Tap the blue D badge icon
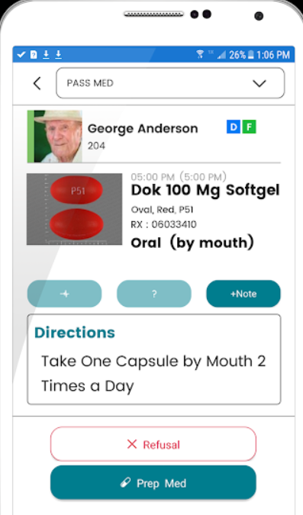303x515 pixels. click(234, 127)
